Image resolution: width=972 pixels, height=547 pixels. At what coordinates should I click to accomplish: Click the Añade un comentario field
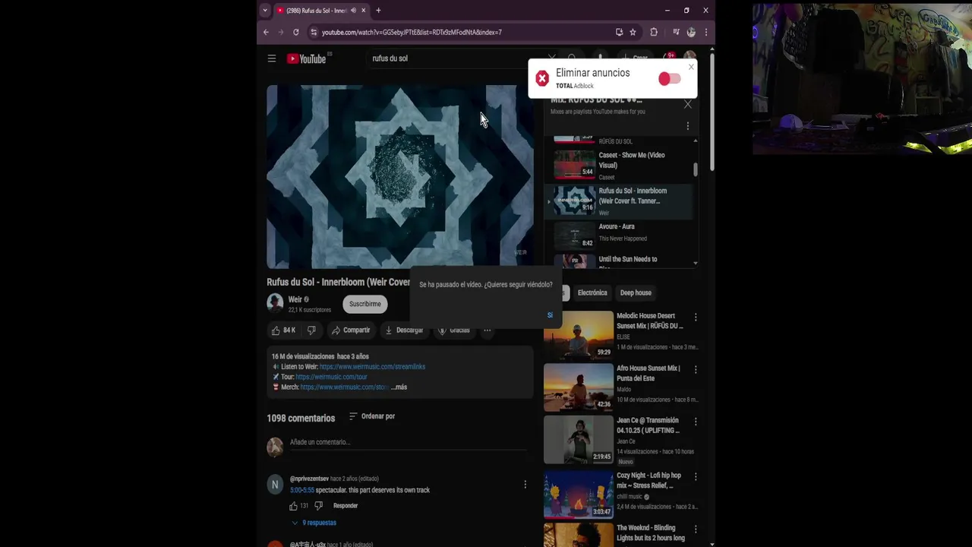coord(408,442)
